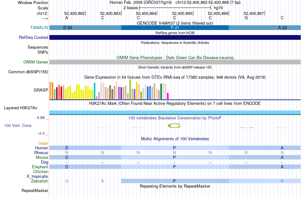Open the RefSeq Curated track label

pyautogui.click(x=33, y=37)
